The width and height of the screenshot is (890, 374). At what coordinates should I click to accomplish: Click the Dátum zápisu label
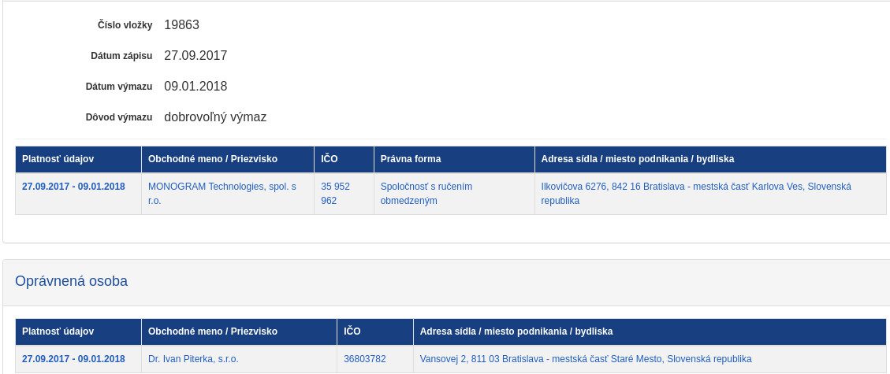pyautogui.click(x=121, y=57)
